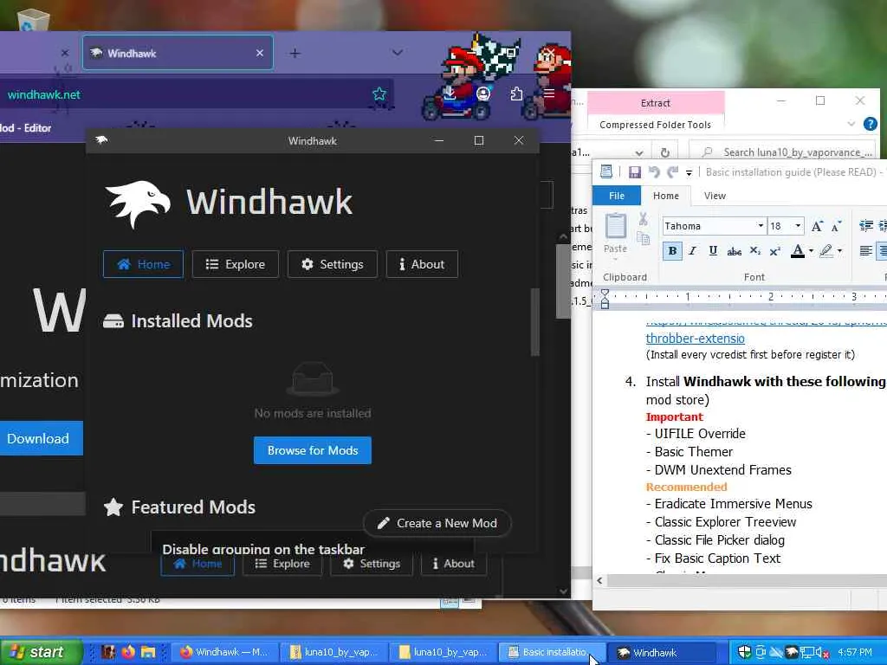Click the Create a New Mod button
887x665 pixels.
coord(437,523)
